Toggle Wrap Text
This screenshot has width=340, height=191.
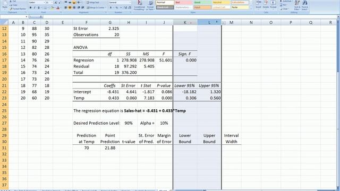(x=92, y=2)
